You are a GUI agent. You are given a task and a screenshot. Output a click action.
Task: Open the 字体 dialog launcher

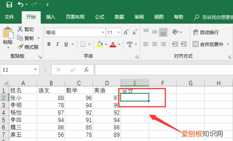[x=137, y=57]
